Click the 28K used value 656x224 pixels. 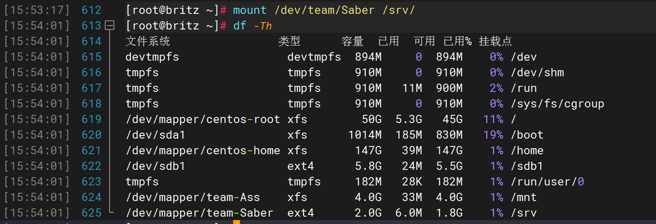412,182
